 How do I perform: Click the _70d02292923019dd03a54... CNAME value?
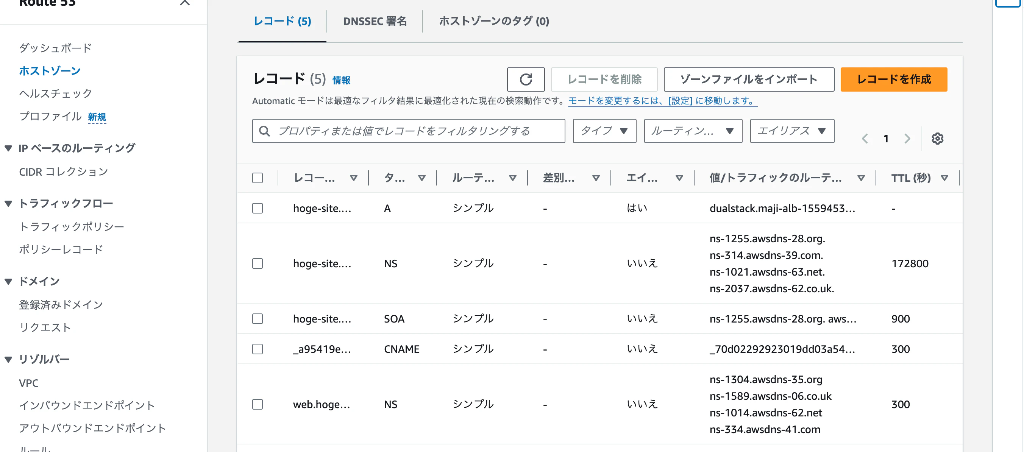pyautogui.click(x=782, y=349)
